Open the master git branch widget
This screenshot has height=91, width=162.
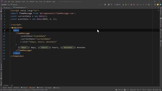click(x=156, y=90)
